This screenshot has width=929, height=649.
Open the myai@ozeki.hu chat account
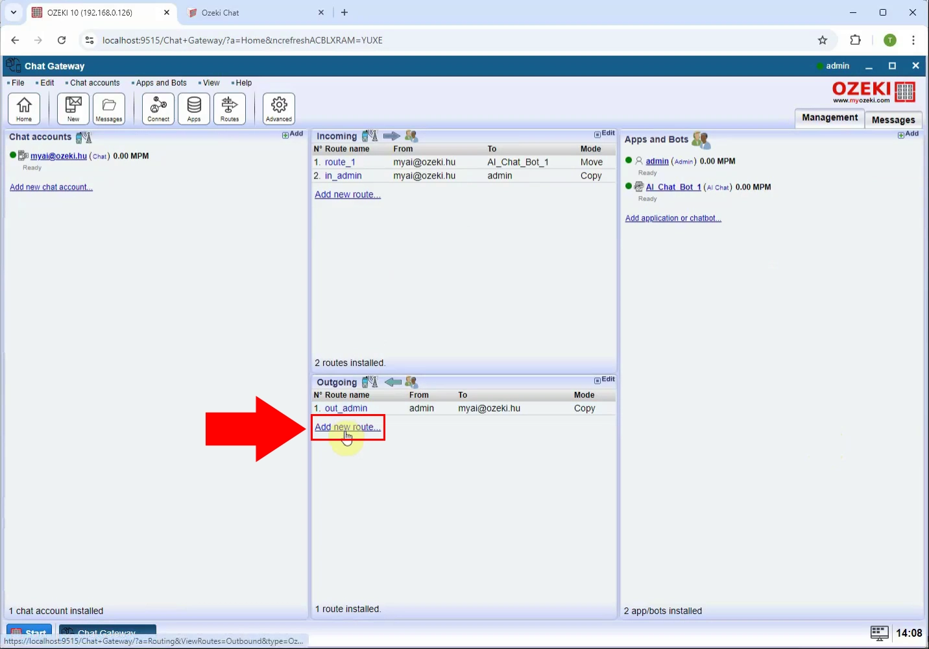coord(58,156)
